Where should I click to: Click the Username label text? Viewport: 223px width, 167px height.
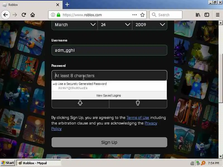[x=59, y=40]
